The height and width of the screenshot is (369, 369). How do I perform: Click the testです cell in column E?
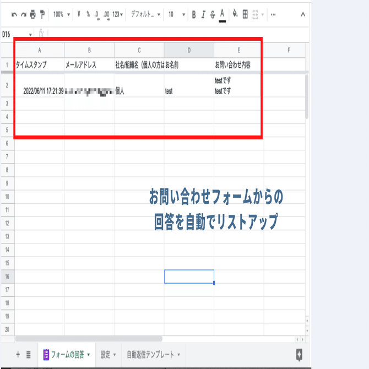[239, 85]
